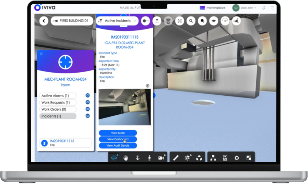
Task: Select the pan hand tool
Action: pos(126,158)
